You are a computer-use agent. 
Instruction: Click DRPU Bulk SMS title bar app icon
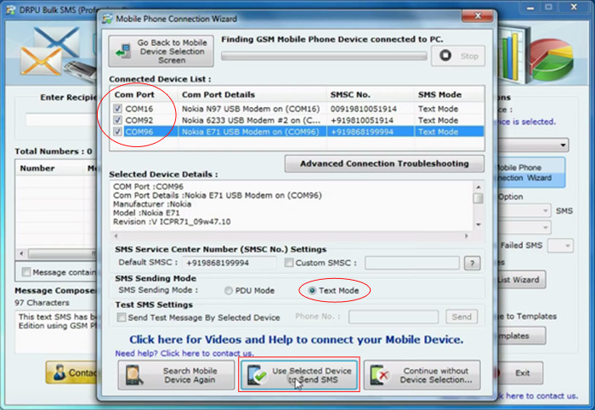pos(10,10)
